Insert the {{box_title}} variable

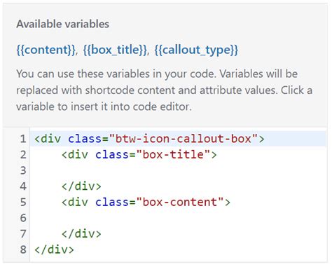coord(116,50)
